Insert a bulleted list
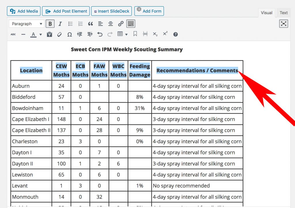 (70, 24)
